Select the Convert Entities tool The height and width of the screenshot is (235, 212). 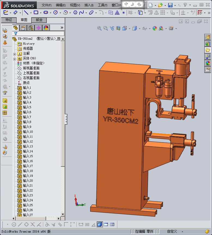click(x=140, y=13)
